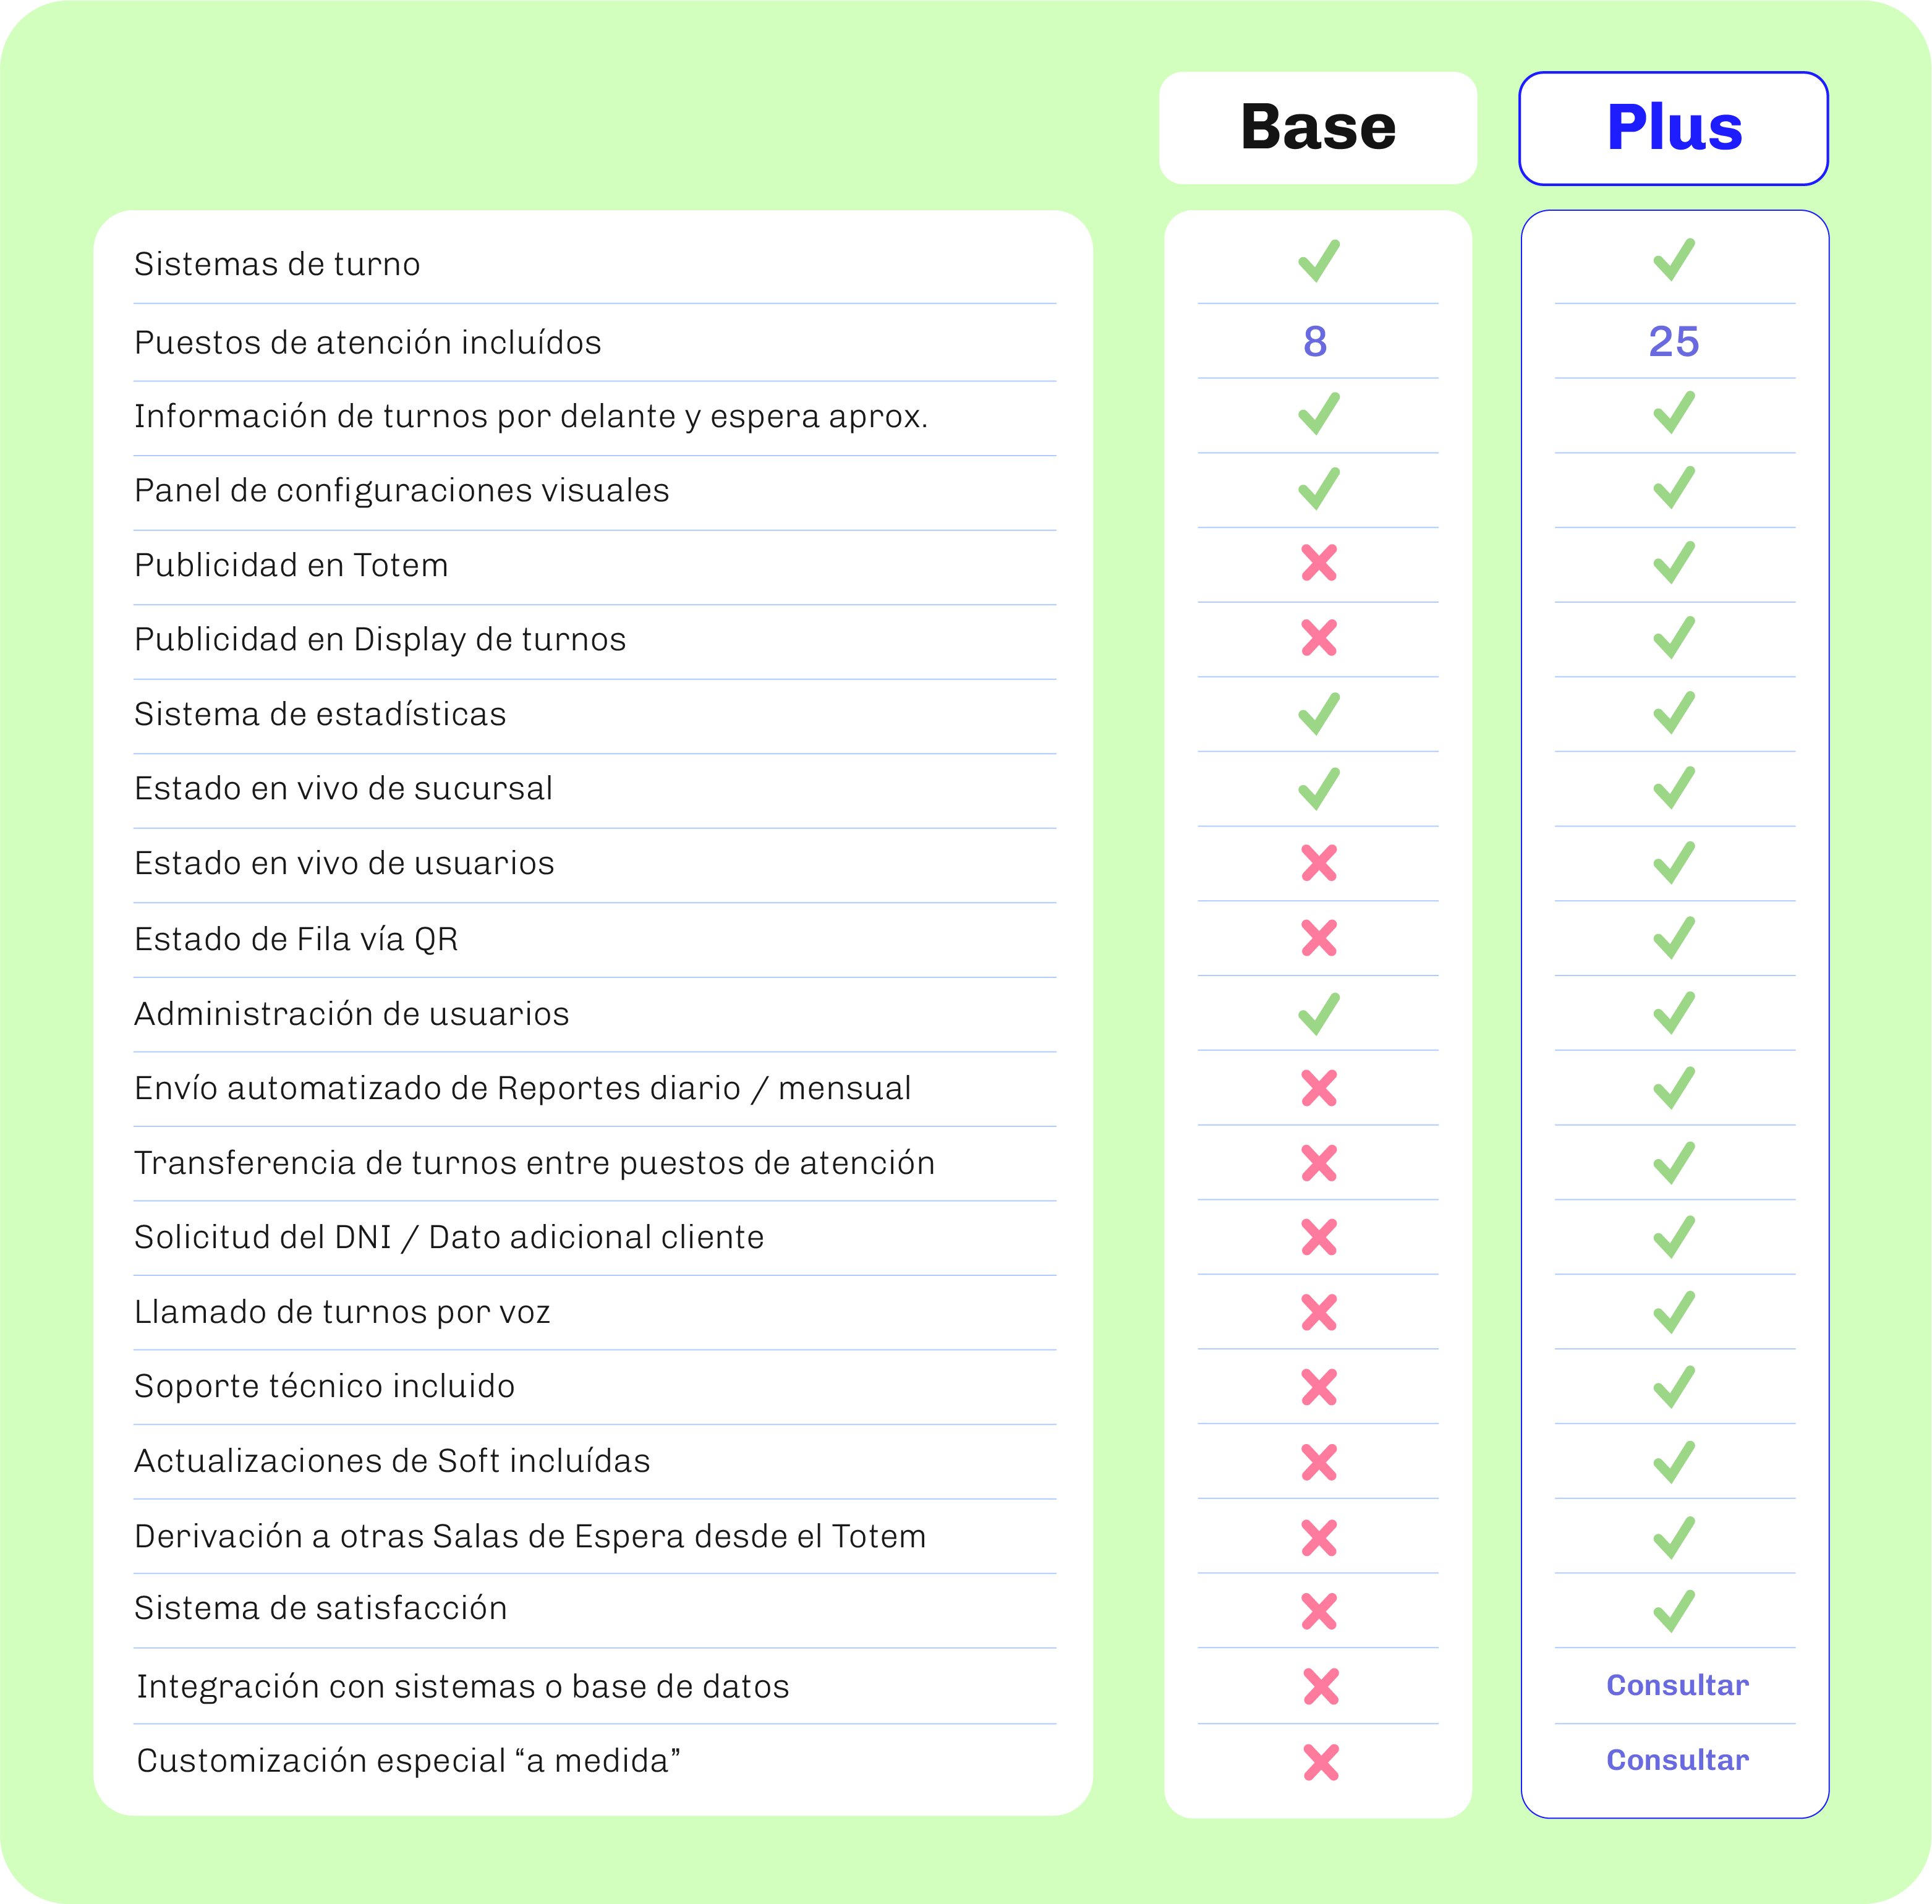The height and width of the screenshot is (1904, 1932).
Task: Click Plus checkmark for Sistema de satisfacción
Action: click(x=1674, y=1611)
